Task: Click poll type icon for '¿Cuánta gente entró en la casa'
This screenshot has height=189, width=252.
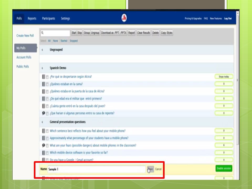Action: pyautogui.click(x=44, y=106)
